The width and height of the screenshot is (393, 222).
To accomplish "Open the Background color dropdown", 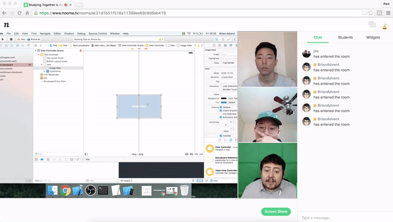I will point(232,98).
